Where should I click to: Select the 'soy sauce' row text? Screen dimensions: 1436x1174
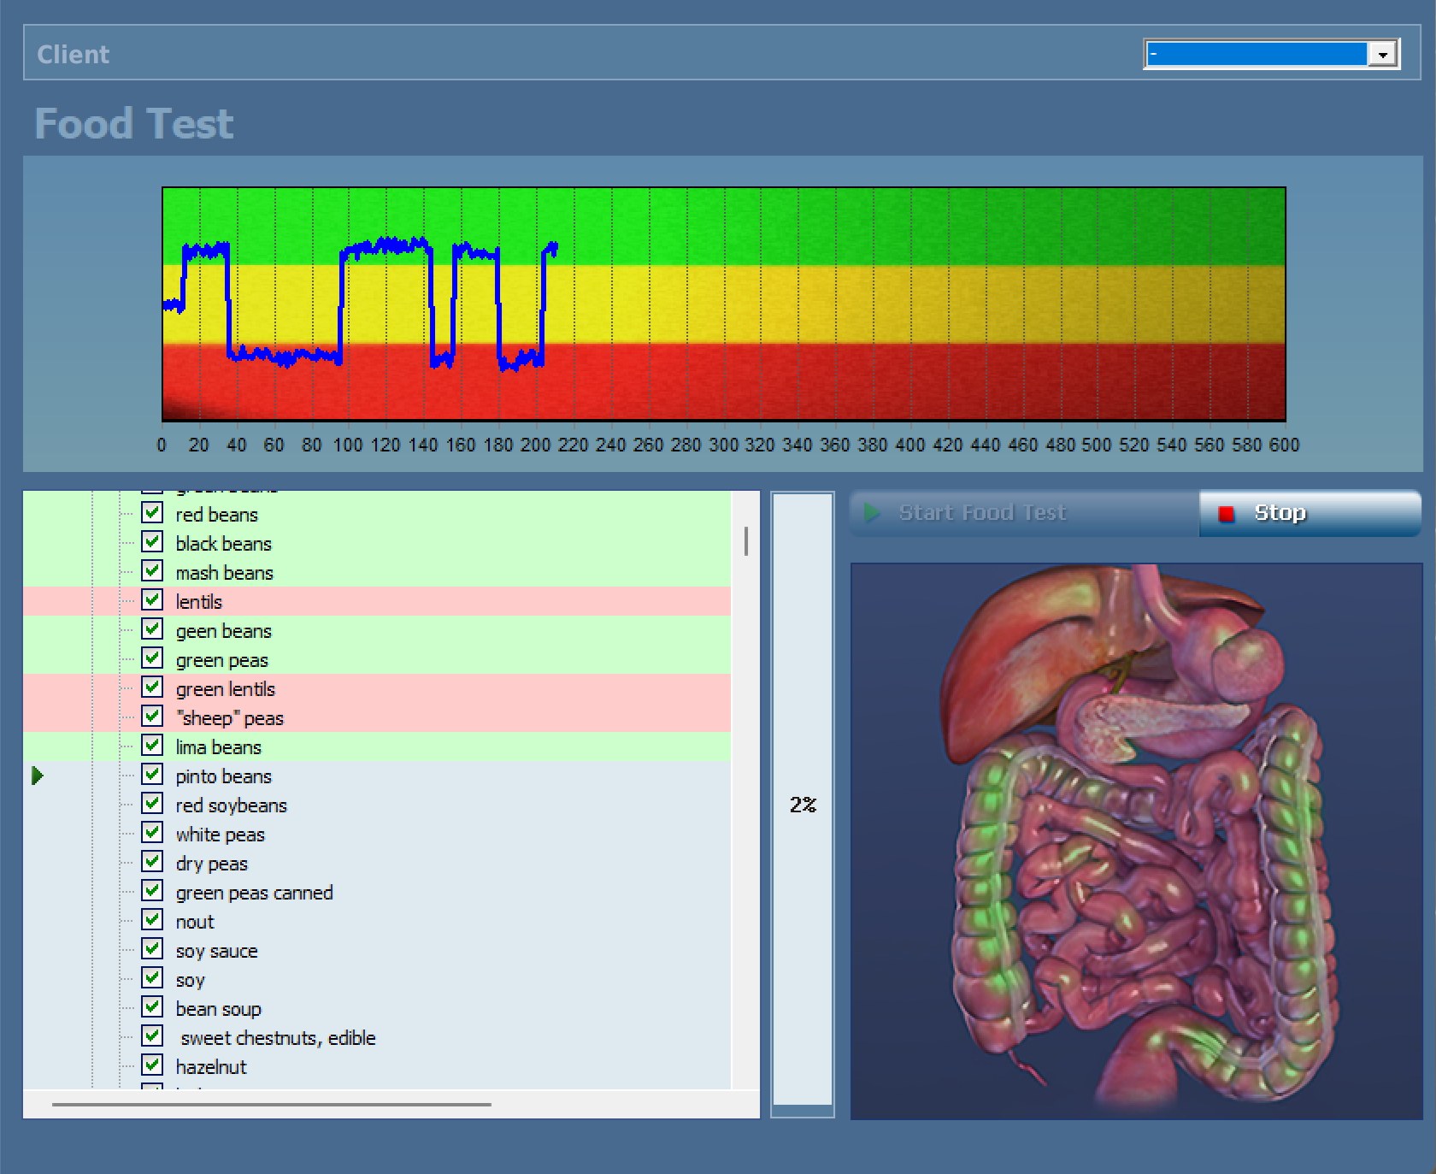[216, 951]
